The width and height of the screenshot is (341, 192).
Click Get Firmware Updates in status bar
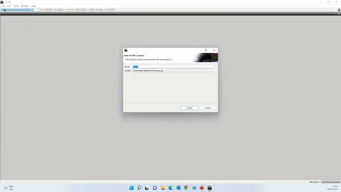point(331,182)
